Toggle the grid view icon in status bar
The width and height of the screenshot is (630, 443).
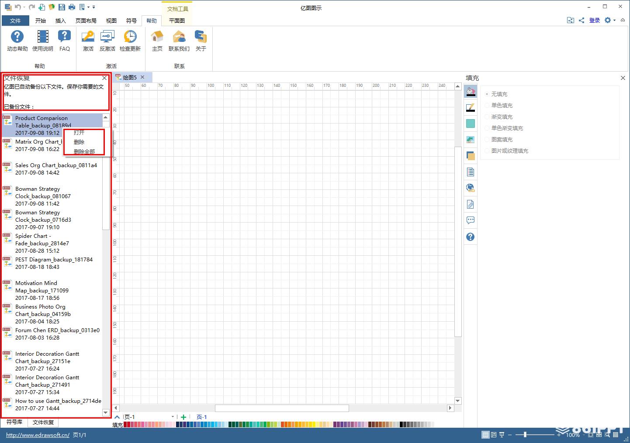tap(615, 435)
